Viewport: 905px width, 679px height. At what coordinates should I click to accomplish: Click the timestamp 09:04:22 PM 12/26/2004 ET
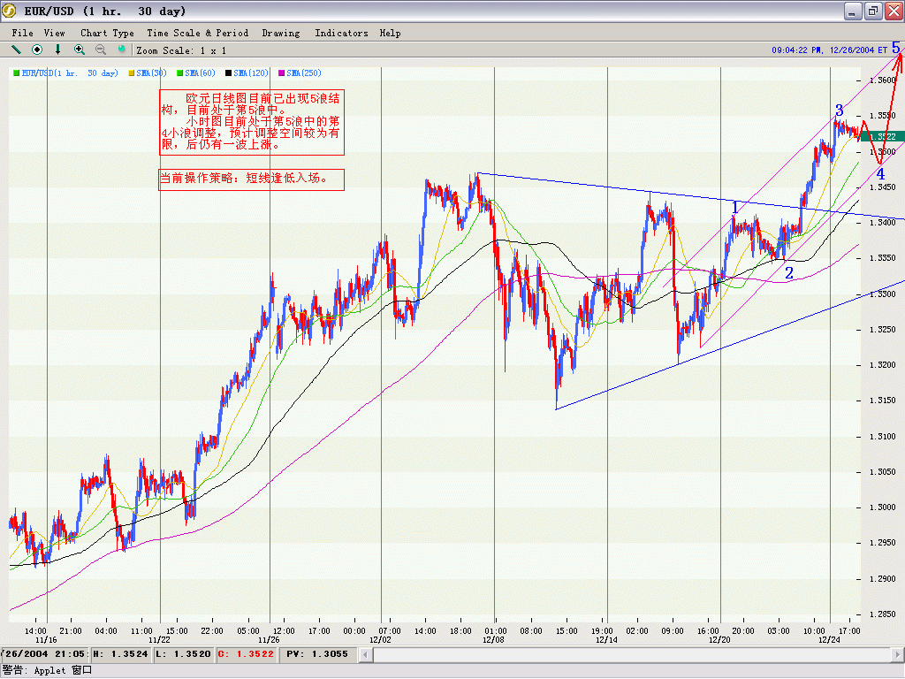[829, 50]
